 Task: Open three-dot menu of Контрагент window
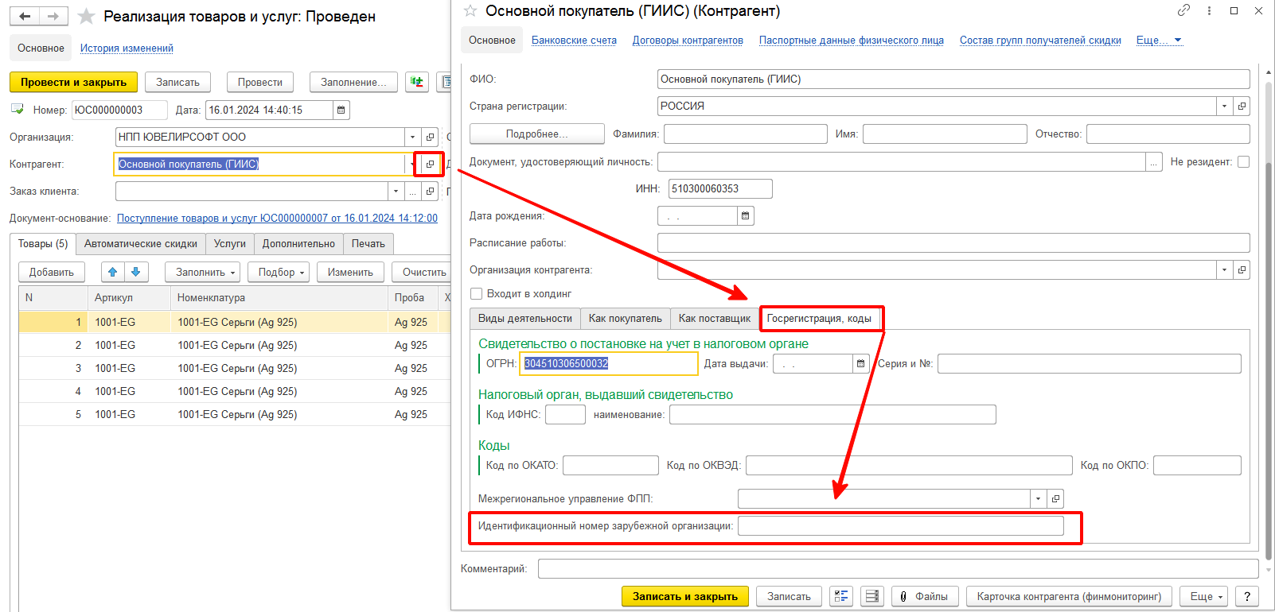tap(1209, 10)
